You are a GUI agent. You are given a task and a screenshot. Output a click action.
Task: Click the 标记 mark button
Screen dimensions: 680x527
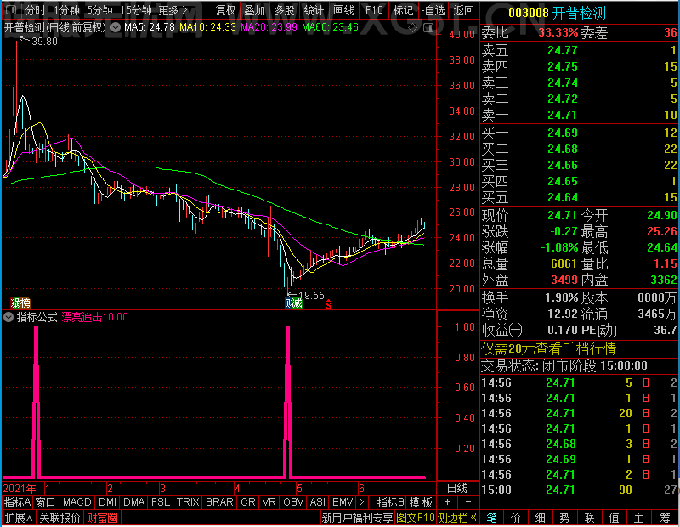point(403,10)
